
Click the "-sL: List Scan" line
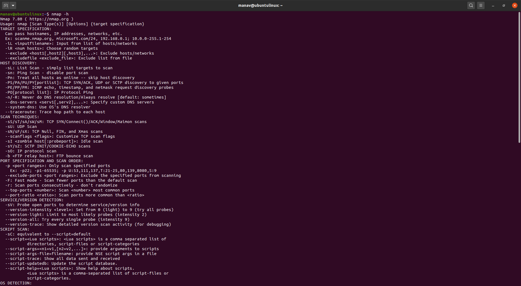pyautogui.click(x=59, y=68)
